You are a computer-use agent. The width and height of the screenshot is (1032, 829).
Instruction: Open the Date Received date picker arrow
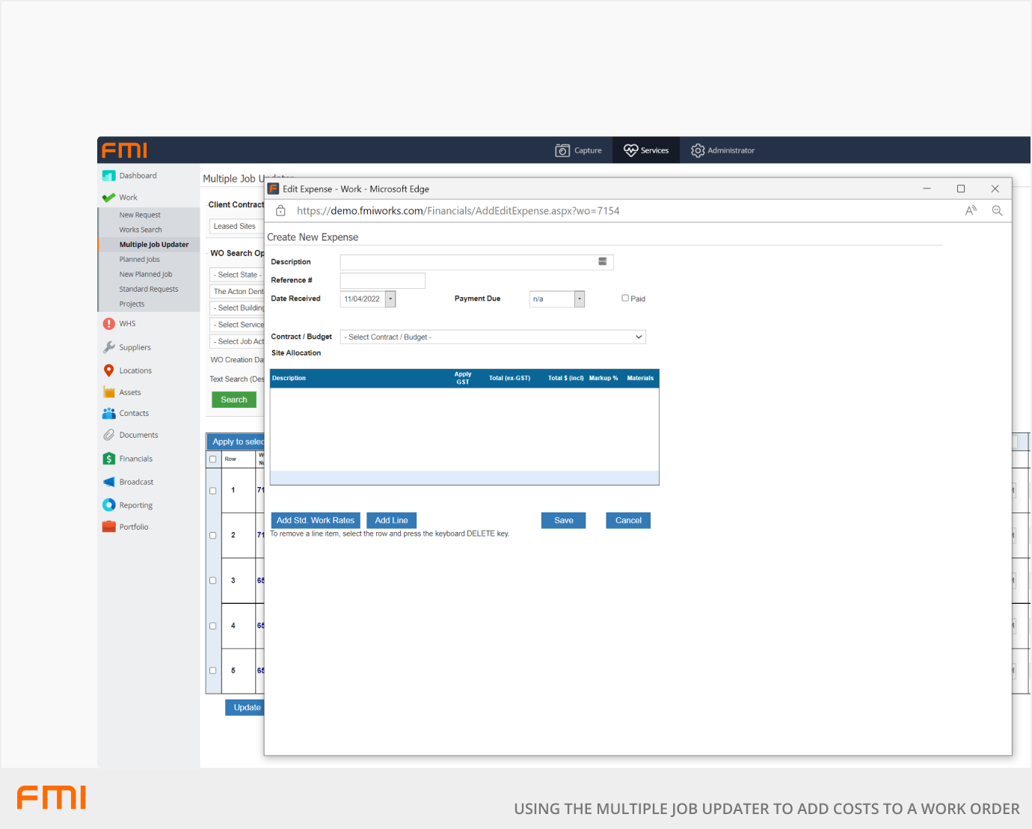pyautogui.click(x=390, y=299)
